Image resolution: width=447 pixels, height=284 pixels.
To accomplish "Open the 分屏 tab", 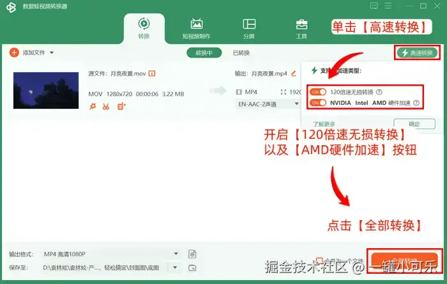I will tap(249, 28).
